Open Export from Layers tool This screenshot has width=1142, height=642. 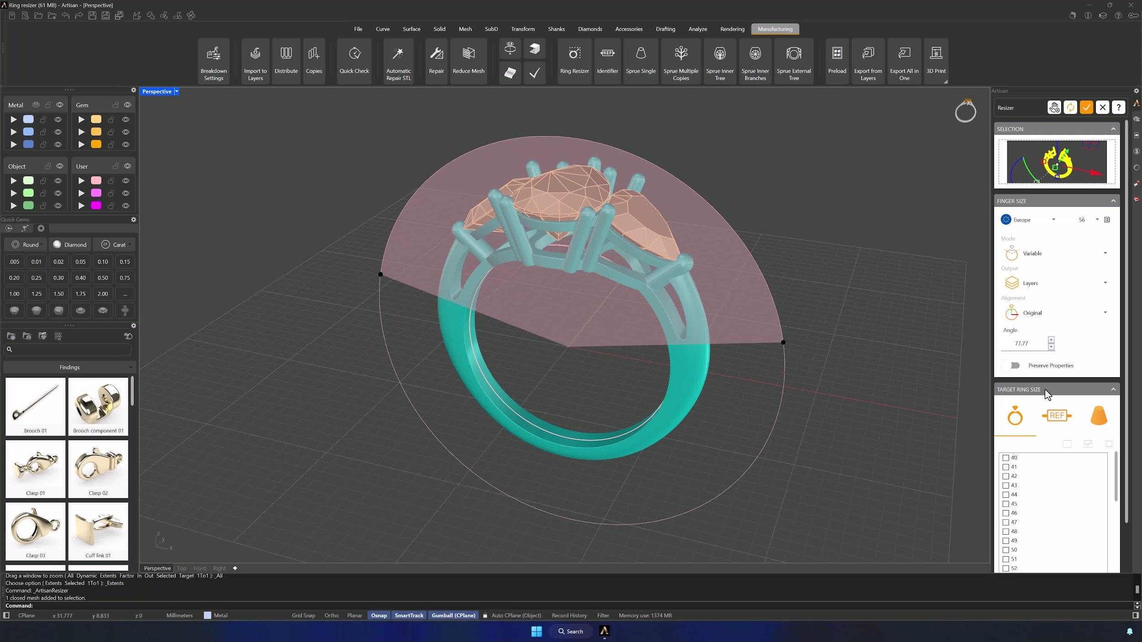[x=868, y=62]
